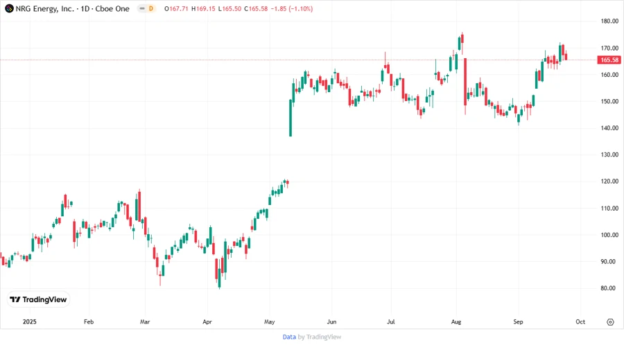Click the Feb time axis label
The height and width of the screenshot is (345, 624).
point(89,321)
